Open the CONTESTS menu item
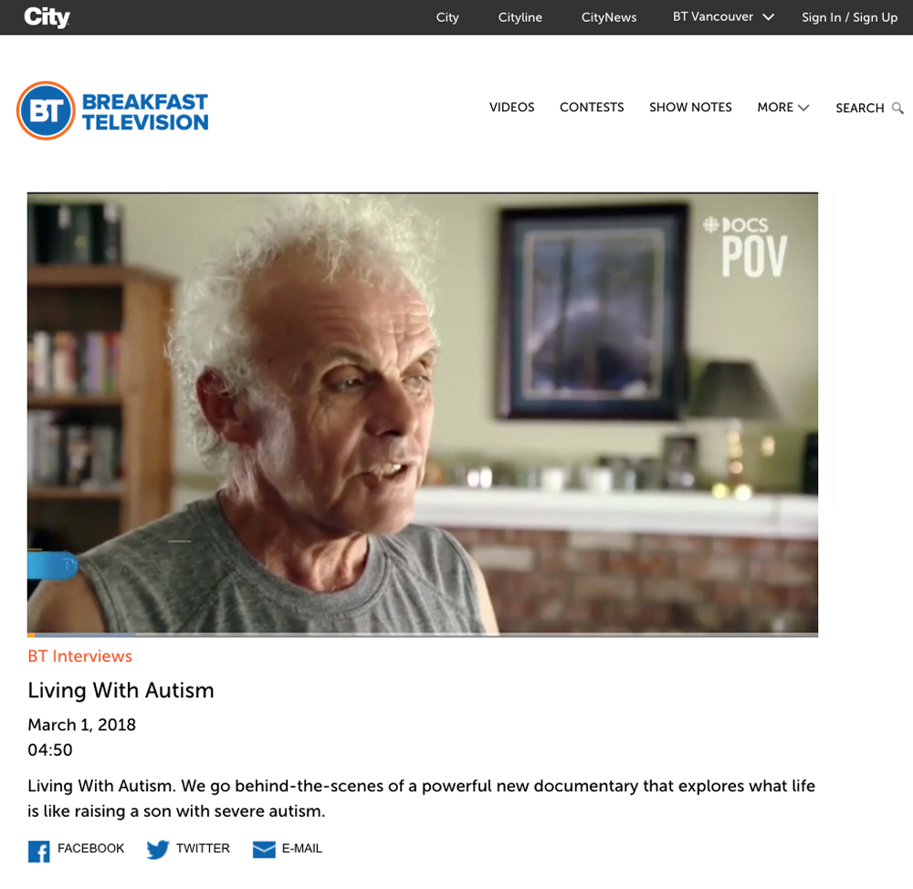Viewport: 913px width, 889px height. click(x=592, y=108)
